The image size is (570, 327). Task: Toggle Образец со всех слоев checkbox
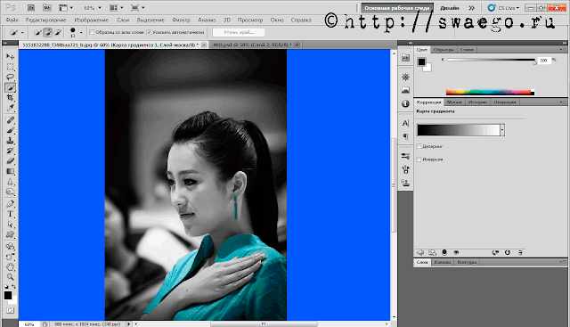92,32
